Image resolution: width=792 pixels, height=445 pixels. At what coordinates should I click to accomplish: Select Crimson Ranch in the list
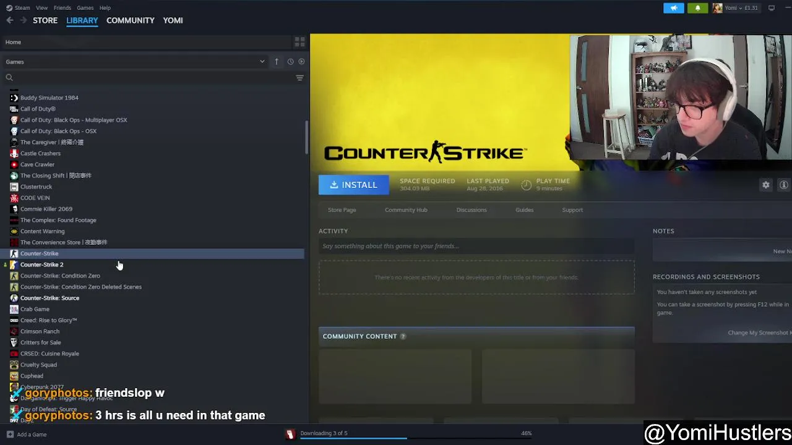click(x=40, y=331)
